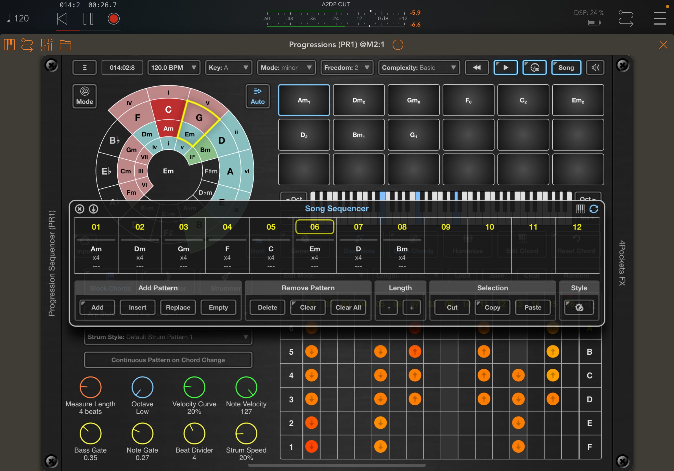Open the file browser folder icon
674x471 pixels.
click(65, 45)
